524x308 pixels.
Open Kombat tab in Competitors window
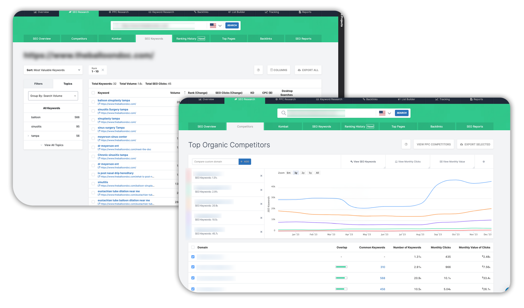point(283,127)
